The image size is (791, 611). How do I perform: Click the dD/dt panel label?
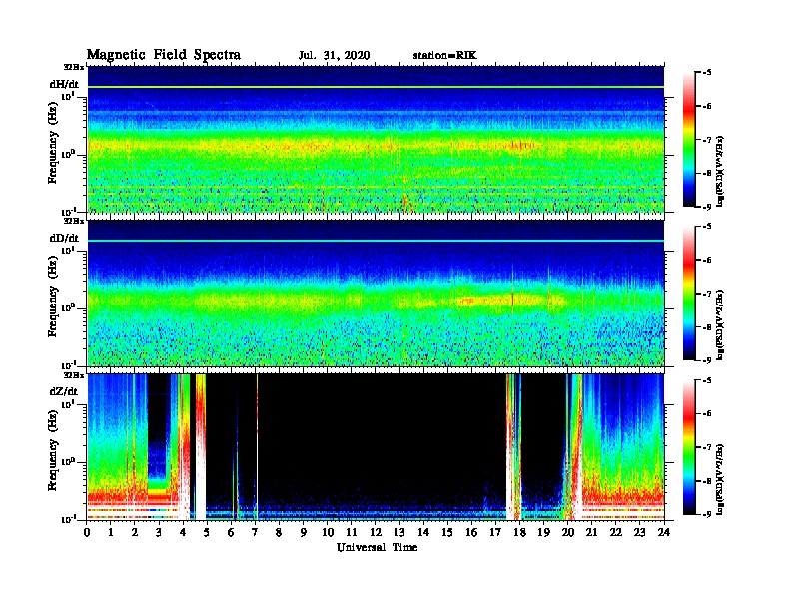(64, 238)
